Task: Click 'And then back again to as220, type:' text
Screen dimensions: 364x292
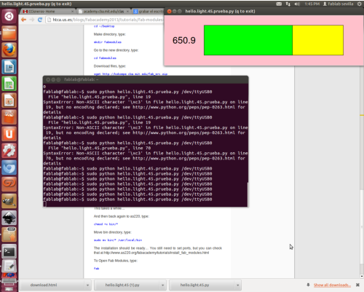Action: pyautogui.click(x=122, y=216)
